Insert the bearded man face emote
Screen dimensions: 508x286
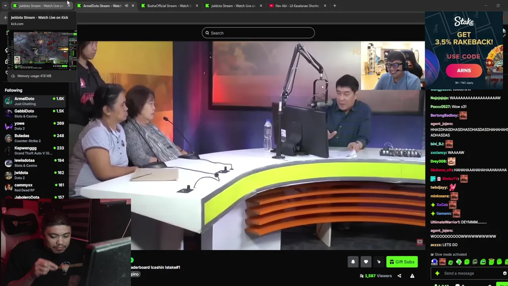(443, 262)
